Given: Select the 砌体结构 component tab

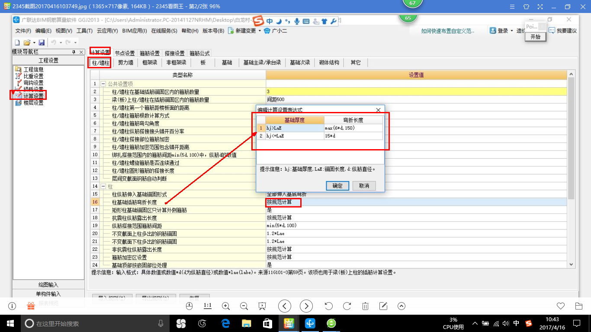Looking at the screenshot, I should click(x=329, y=62).
